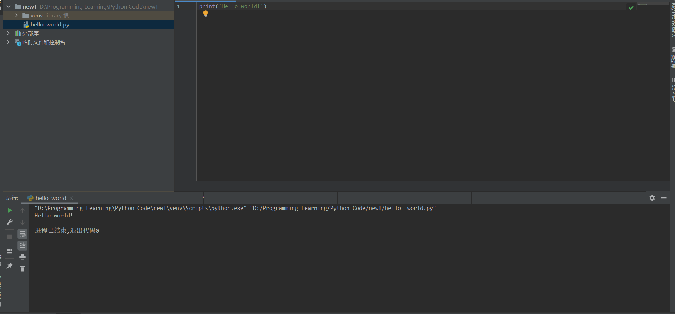Click print statement on editor line 1
The height and width of the screenshot is (314, 675).
coord(233,6)
